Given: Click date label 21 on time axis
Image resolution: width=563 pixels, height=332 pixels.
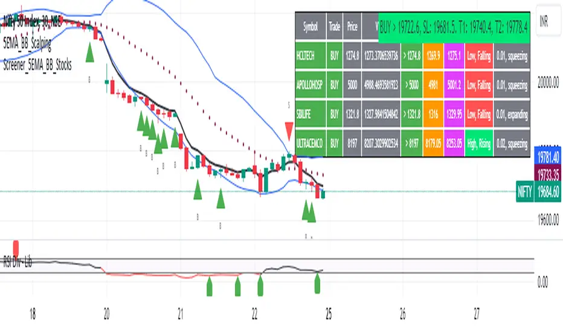Looking at the screenshot, I should (x=181, y=314).
